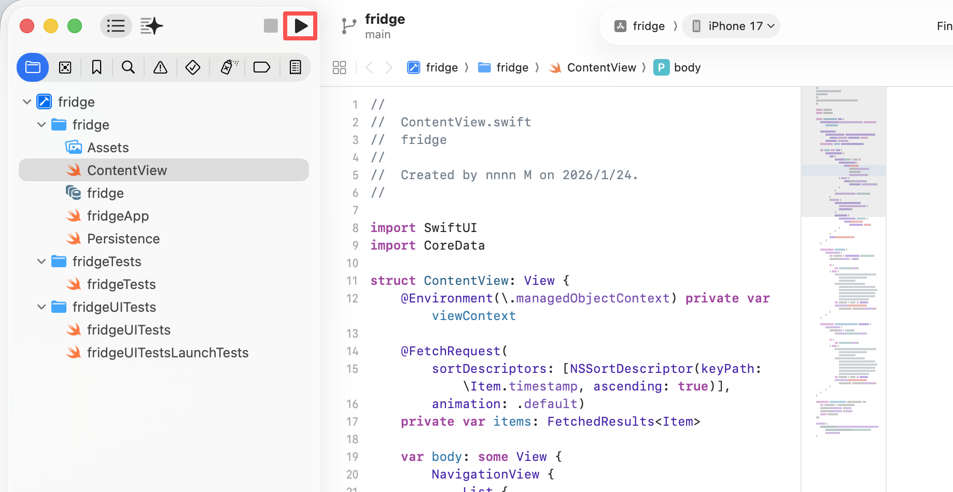This screenshot has width=953, height=492.
Task: Open the Coding Assistant sparkle icon
Action: coord(151,26)
